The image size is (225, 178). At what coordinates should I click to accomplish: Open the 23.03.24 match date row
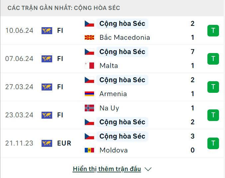pos(19,115)
